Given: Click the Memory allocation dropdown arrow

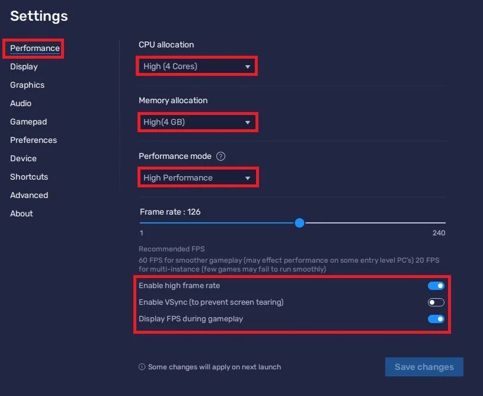Looking at the screenshot, I should (x=248, y=122).
